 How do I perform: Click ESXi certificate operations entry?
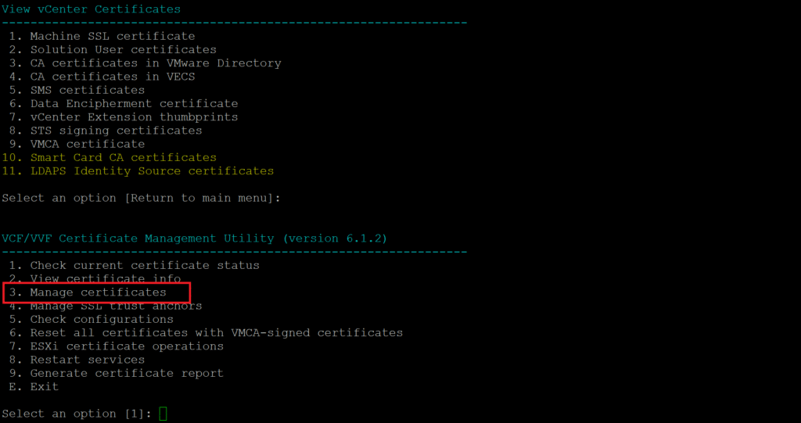(x=117, y=346)
